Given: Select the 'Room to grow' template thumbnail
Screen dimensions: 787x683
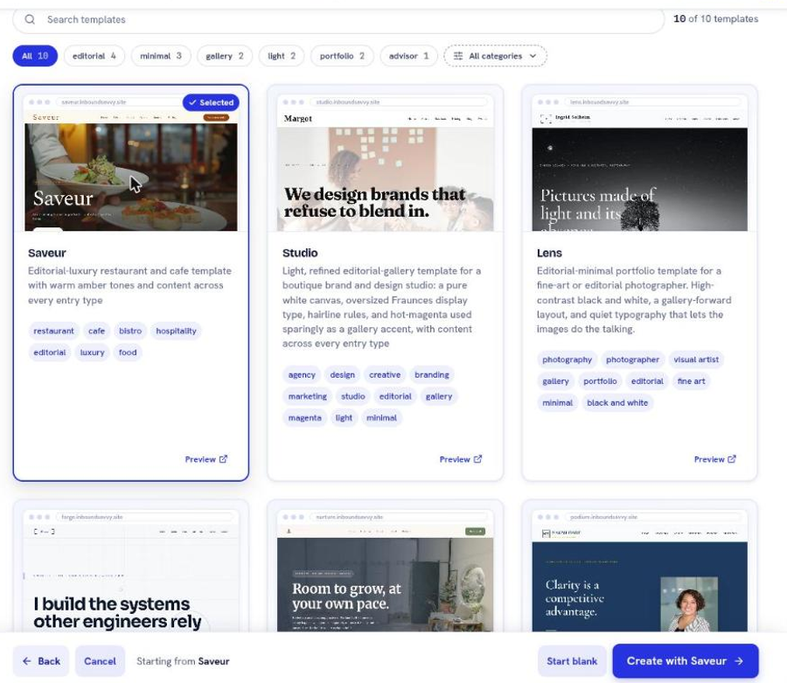Looking at the screenshot, I should 386,570.
